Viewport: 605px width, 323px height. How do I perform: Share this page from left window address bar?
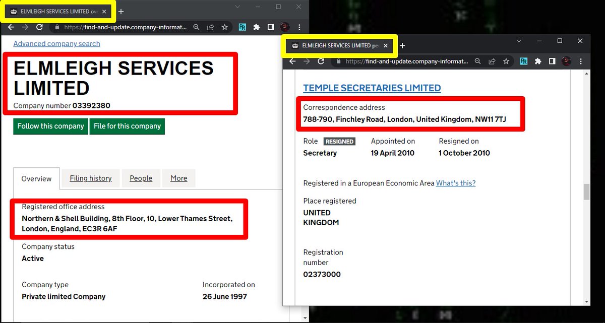pos(211,27)
